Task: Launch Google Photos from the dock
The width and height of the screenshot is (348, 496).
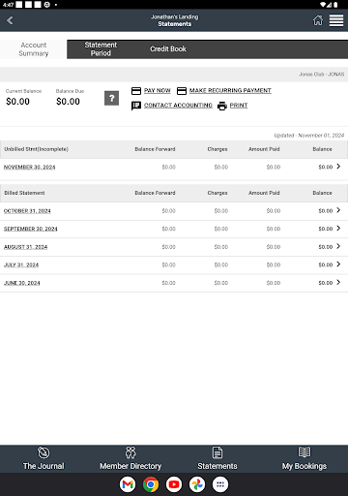Action: coord(197,484)
